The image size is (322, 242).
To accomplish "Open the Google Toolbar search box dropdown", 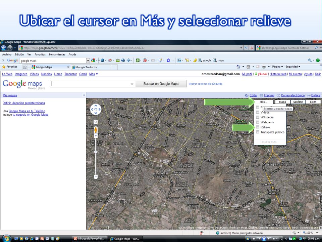I will tap(88, 61).
